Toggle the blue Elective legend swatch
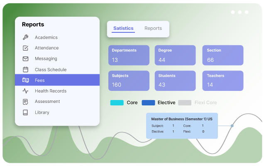 tap(148, 103)
